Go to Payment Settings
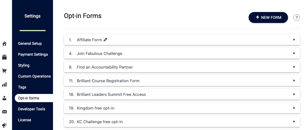This screenshot has width=306, height=130. 33,54
